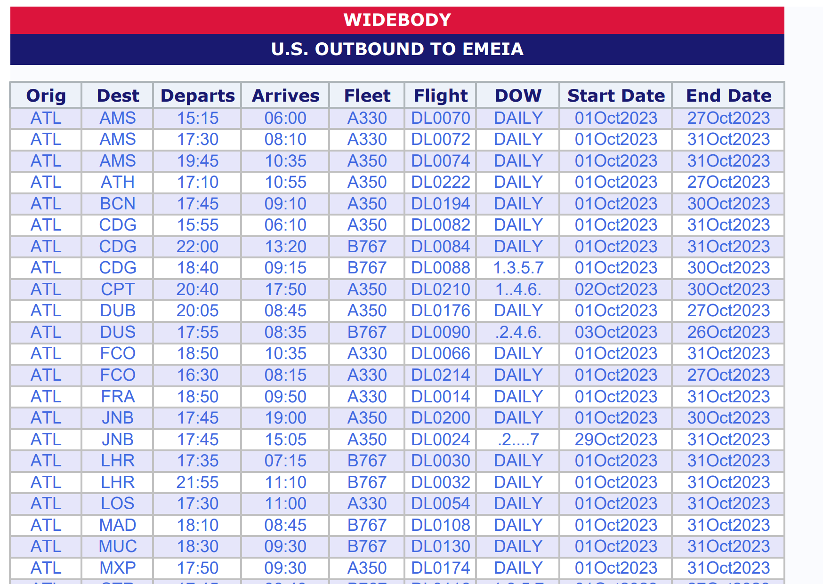Viewport: 823px width, 584px height.
Task: Click the DOW column header
Action: (518, 96)
